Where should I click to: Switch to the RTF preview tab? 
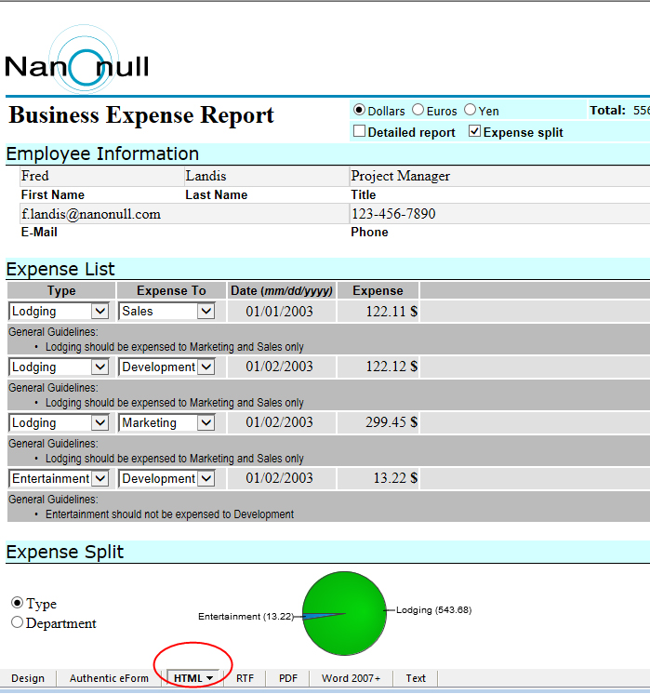point(245,678)
